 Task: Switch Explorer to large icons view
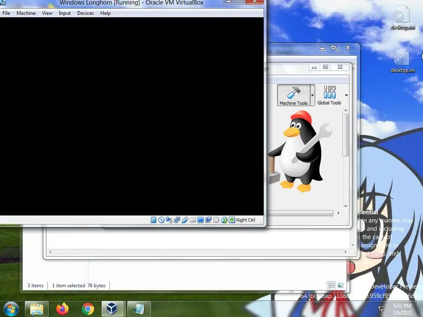(340, 285)
